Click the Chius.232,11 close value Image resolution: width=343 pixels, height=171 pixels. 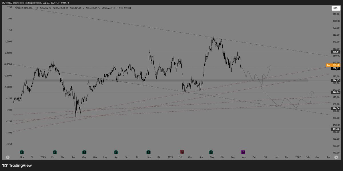tap(109, 8)
